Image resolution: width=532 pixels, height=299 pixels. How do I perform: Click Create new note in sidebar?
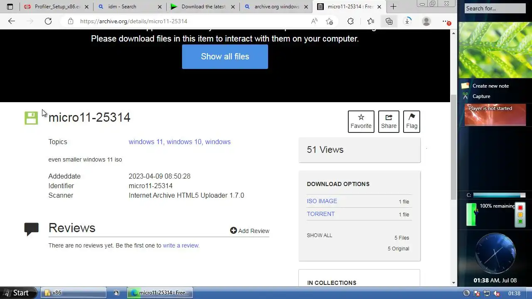tap(490, 86)
